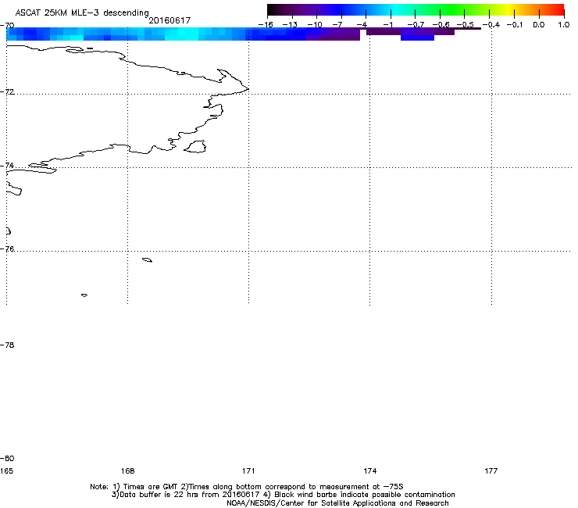Click the -80 latitude label
Image resolution: width=578 pixels, height=508 pixels.
pyautogui.click(x=7, y=458)
